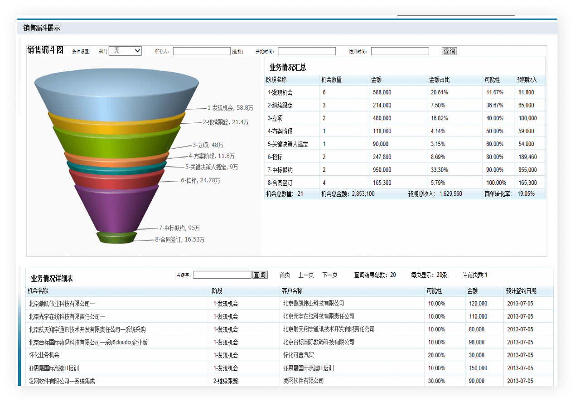580x406 pixels.
Task: Select the dark green 8-合同签订 funnel segment
Action: (x=116, y=239)
